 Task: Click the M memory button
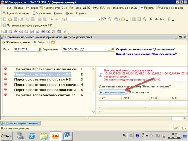[x=151, y=19]
